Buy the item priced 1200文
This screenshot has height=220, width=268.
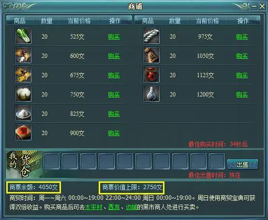pos(242,95)
